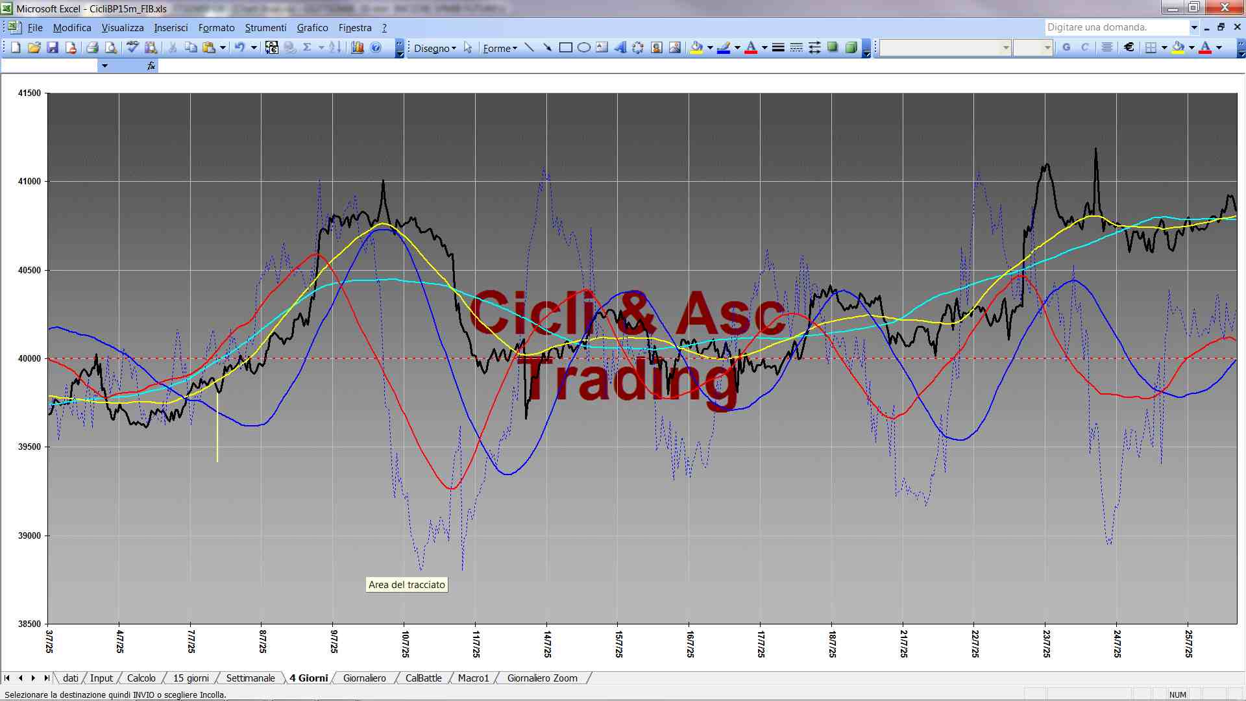
Task: Select the Oval drawing shape tool
Action: coord(583,47)
